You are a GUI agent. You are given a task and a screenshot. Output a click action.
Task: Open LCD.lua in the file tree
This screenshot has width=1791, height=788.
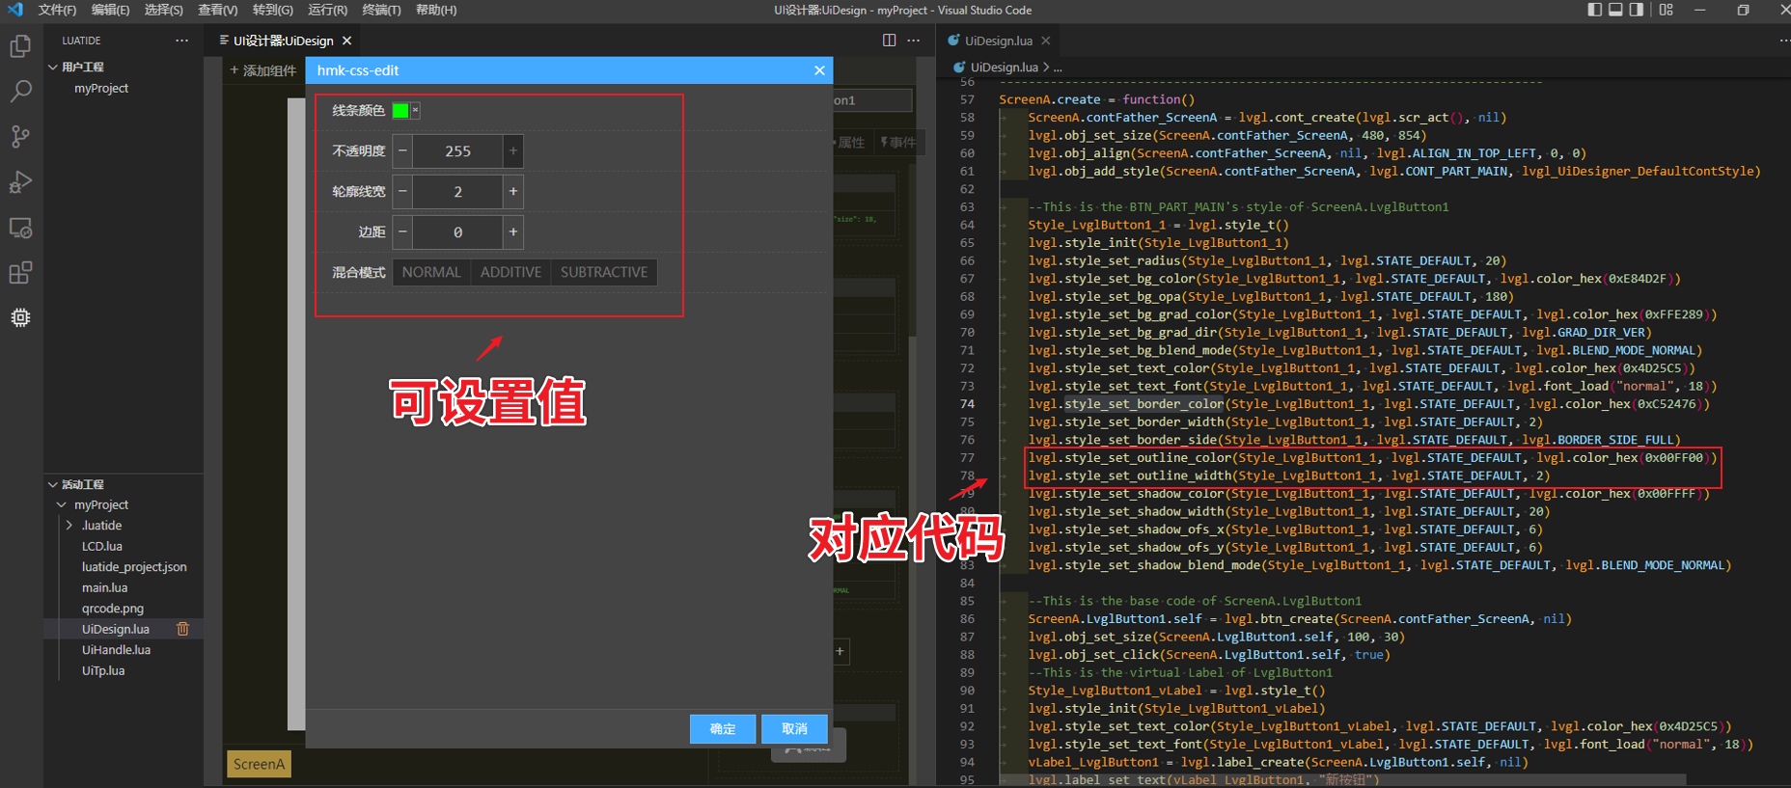pos(101,546)
